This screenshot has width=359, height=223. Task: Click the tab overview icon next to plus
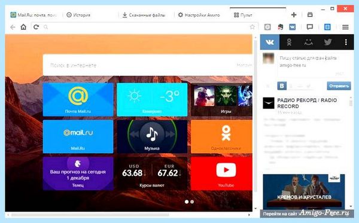point(310,14)
